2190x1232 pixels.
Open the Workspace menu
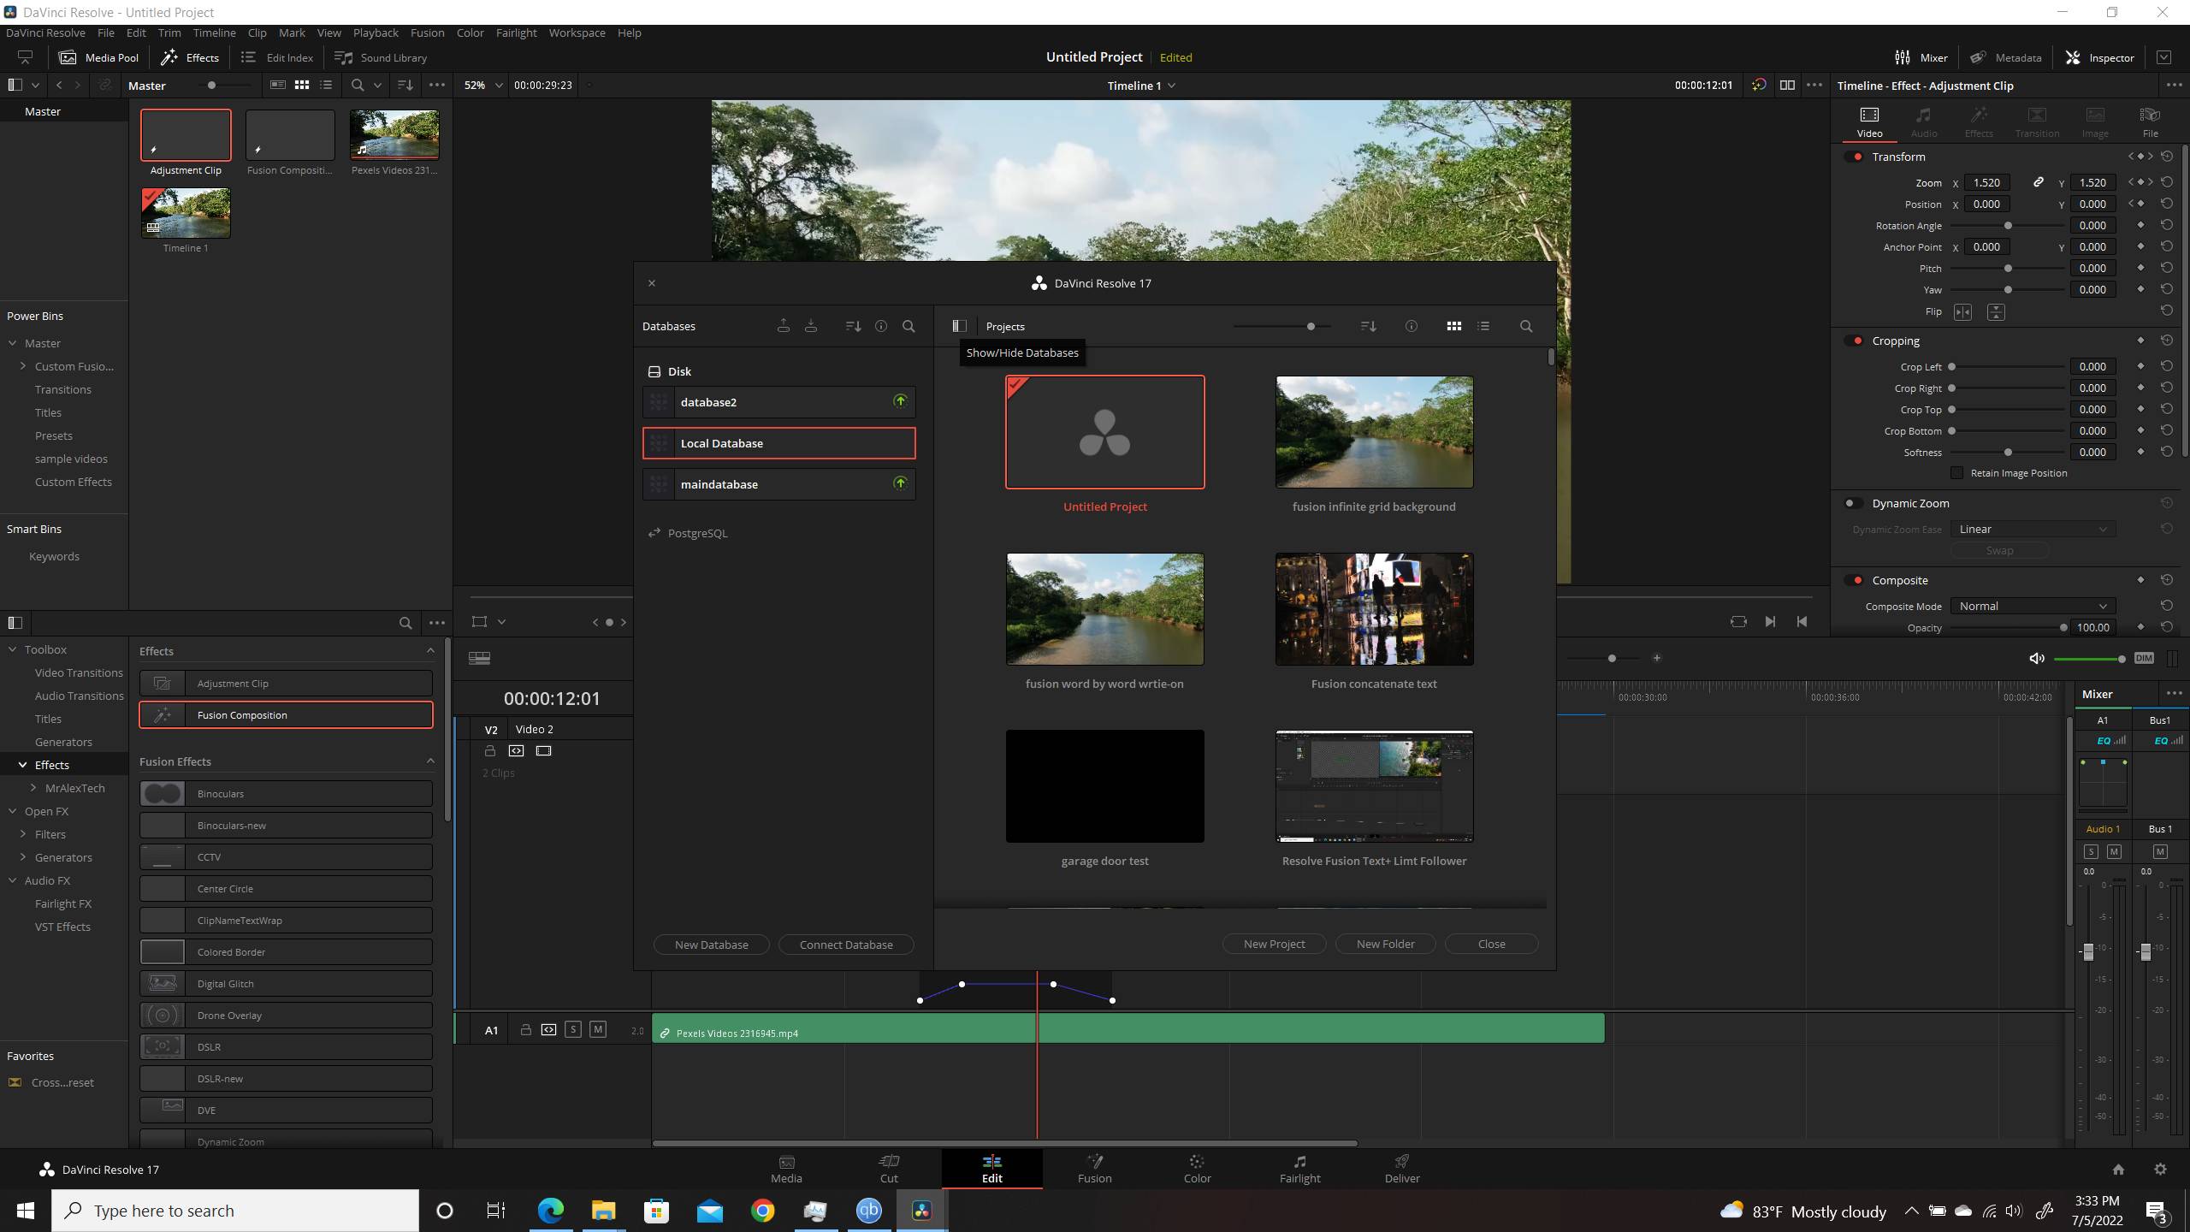(x=577, y=33)
